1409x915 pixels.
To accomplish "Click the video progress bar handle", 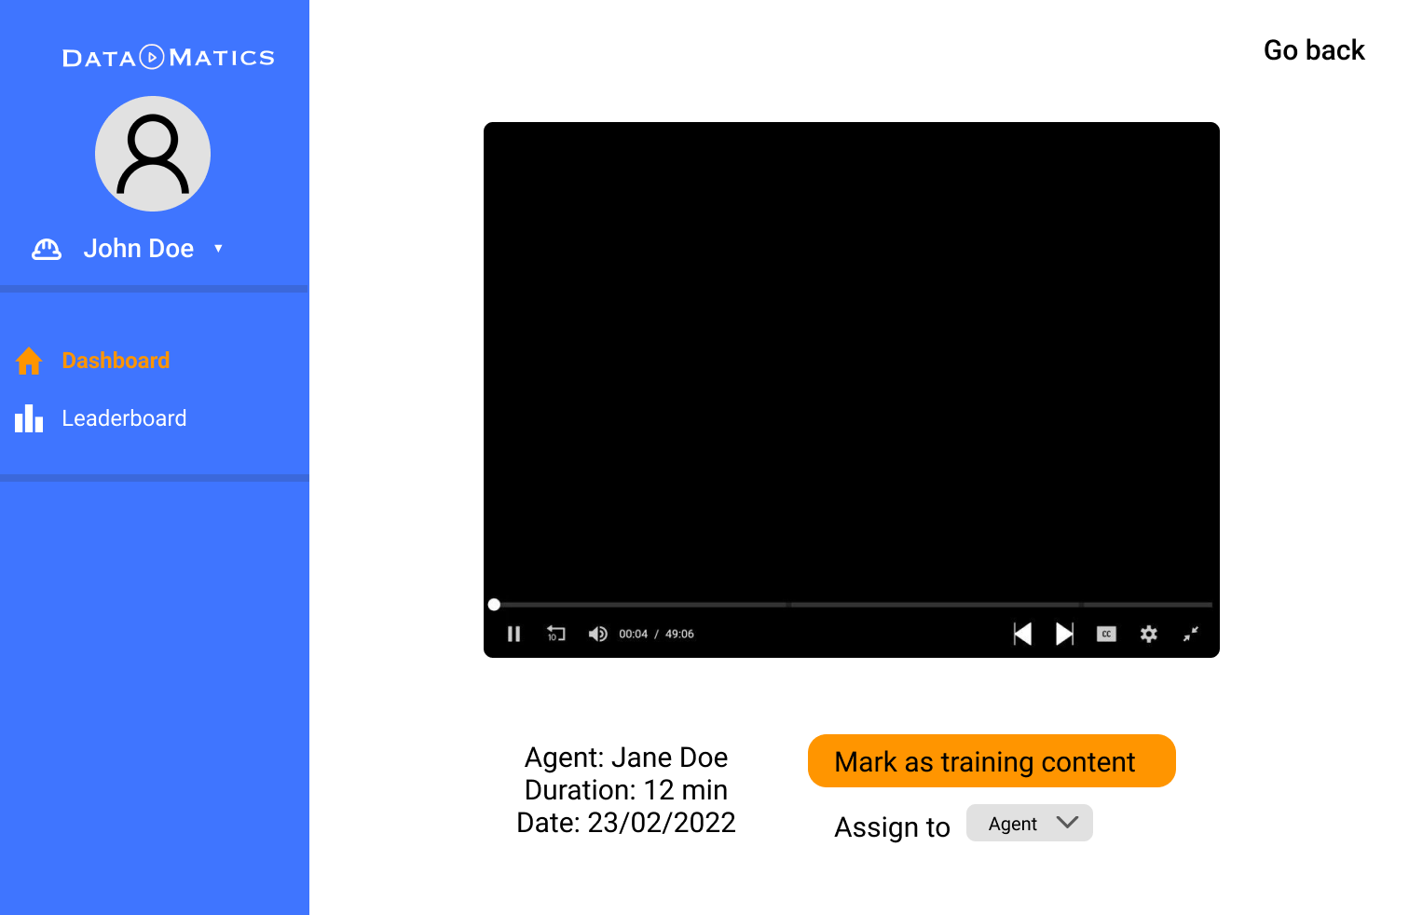I will [x=494, y=605].
